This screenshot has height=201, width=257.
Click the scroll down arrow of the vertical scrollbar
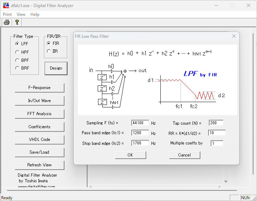[x=226, y=182]
